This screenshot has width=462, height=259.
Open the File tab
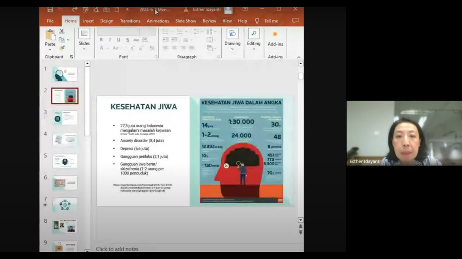click(50, 21)
